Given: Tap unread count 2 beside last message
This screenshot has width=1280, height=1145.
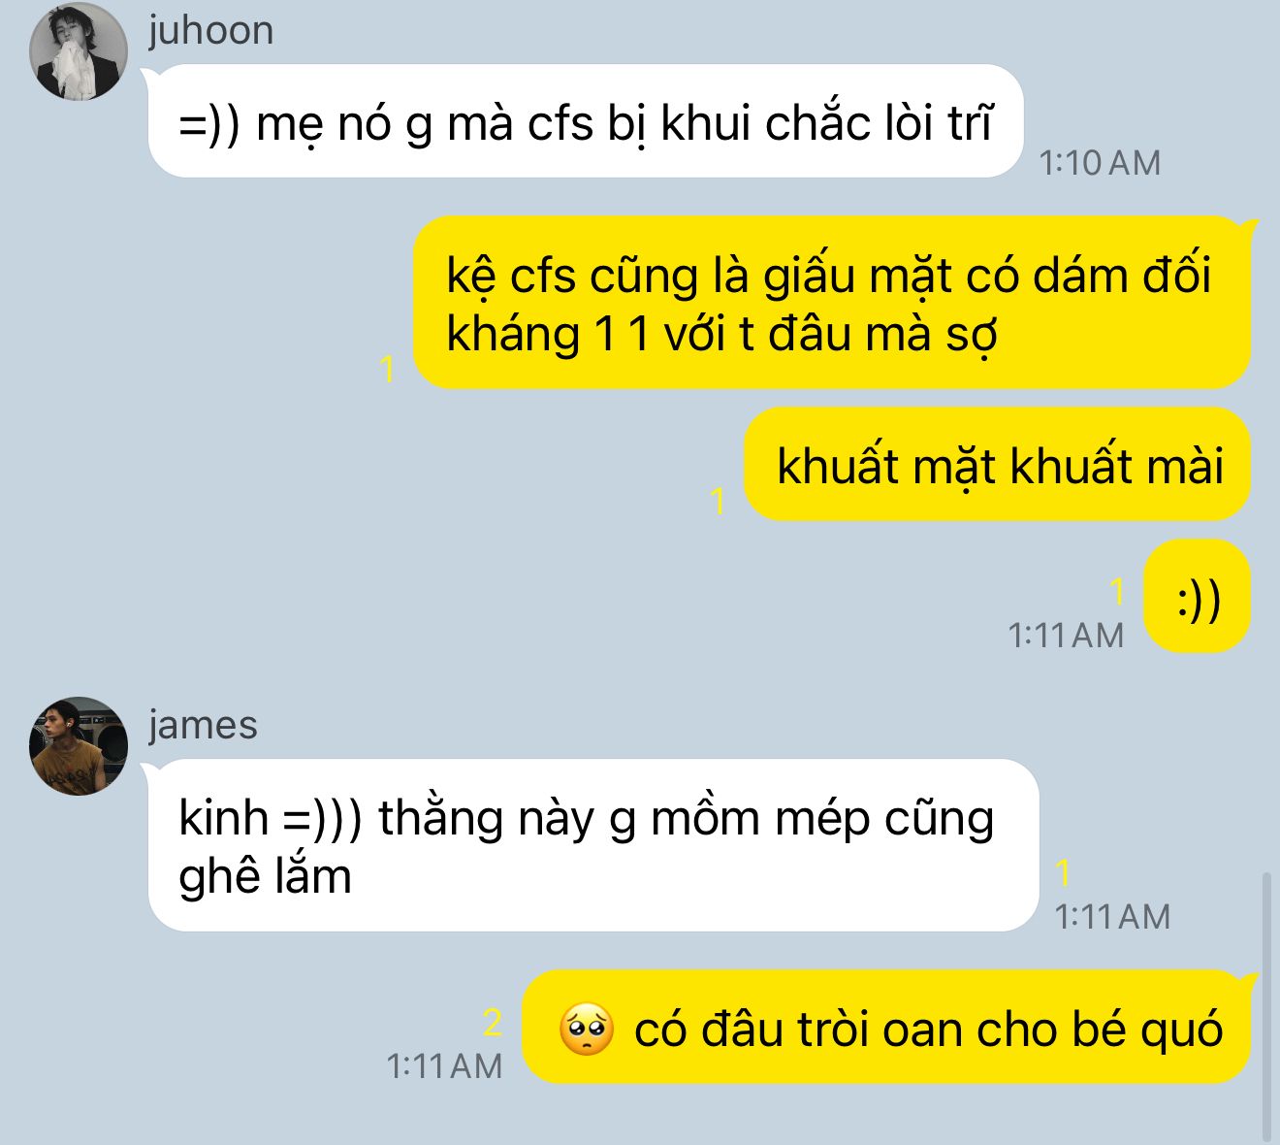Looking at the screenshot, I should pos(493,1024).
